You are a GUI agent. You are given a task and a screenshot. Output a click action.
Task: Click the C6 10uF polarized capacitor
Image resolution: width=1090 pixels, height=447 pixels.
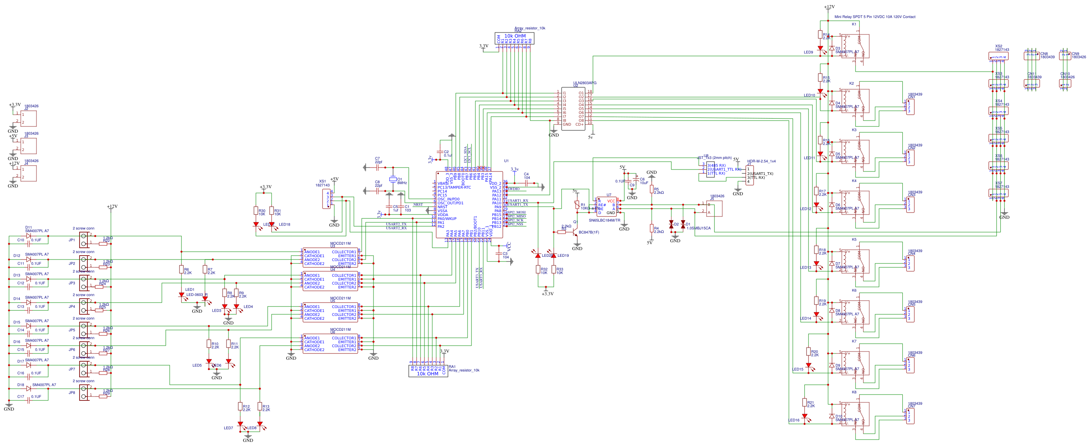[x=636, y=179]
